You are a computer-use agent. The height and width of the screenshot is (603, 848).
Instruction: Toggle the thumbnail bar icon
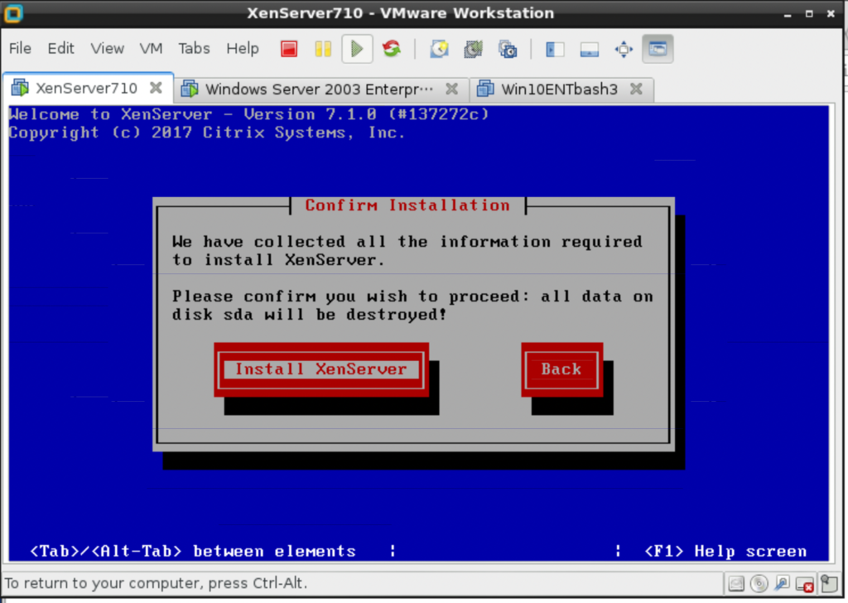click(589, 49)
